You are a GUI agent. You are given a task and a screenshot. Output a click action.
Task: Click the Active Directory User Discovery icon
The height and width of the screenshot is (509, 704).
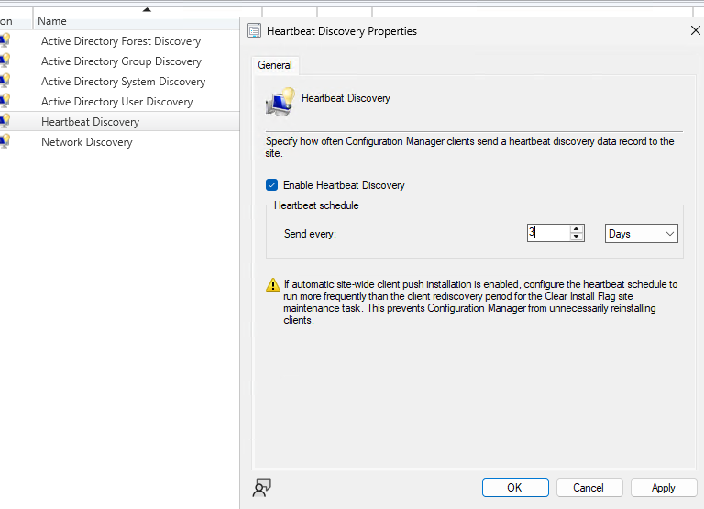pyautogui.click(x=5, y=102)
